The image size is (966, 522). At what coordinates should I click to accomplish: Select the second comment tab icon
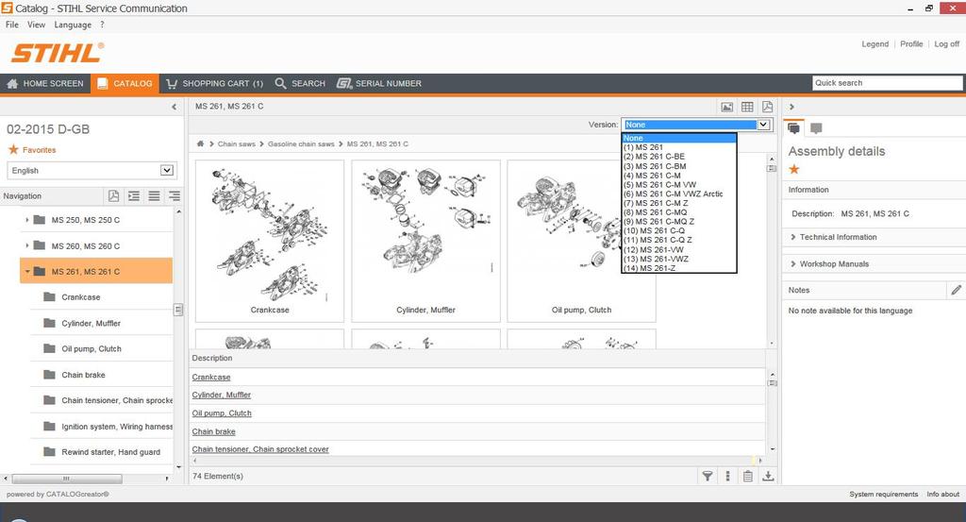(816, 128)
